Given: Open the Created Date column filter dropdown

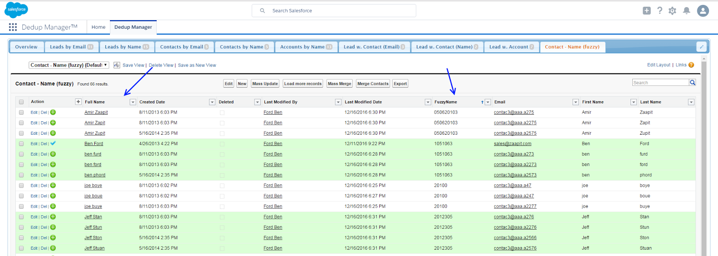Looking at the screenshot, I should [x=212, y=102].
